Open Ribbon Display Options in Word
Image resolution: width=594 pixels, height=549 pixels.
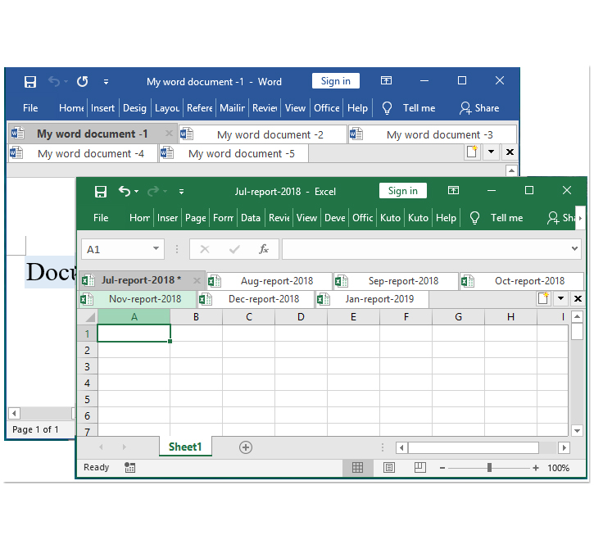click(x=386, y=80)
